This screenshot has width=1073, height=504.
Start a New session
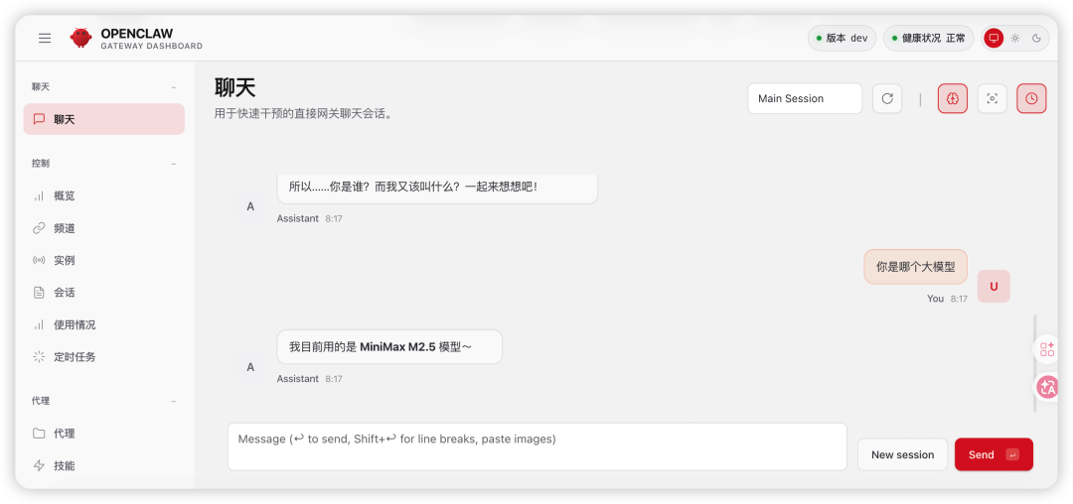[902, 454]
